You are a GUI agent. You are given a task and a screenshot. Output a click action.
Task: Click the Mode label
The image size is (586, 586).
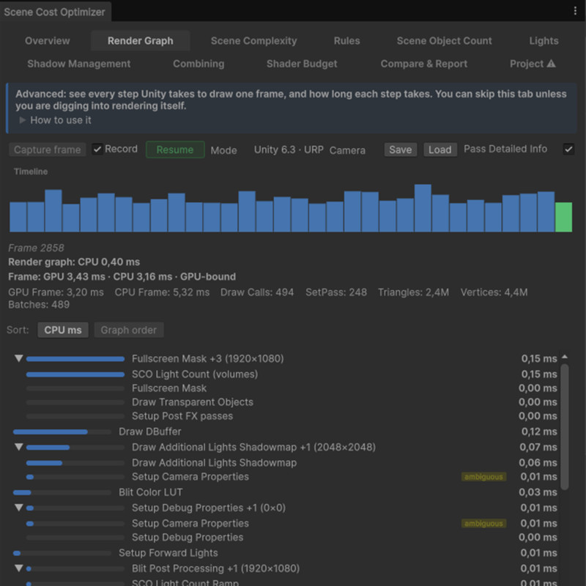pyautogui.click(x=223, y=150)
